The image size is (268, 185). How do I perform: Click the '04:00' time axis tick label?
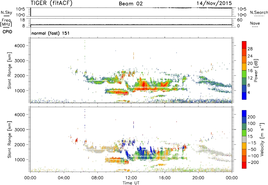[64, 178]
